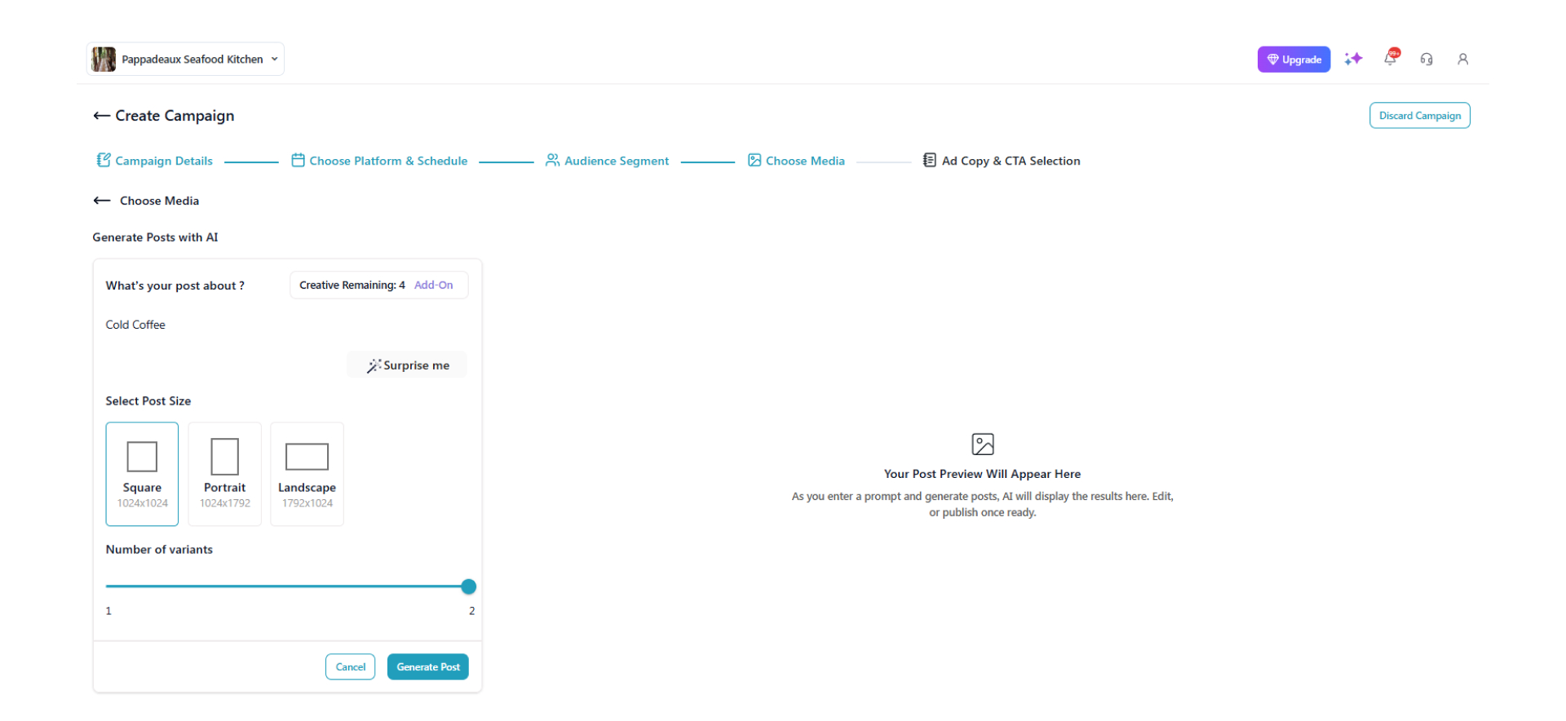Viewport: 1566px width, 721px height.
Task: Click the Pappadeaux restaurant logo thumbnail
Action: 104,60
